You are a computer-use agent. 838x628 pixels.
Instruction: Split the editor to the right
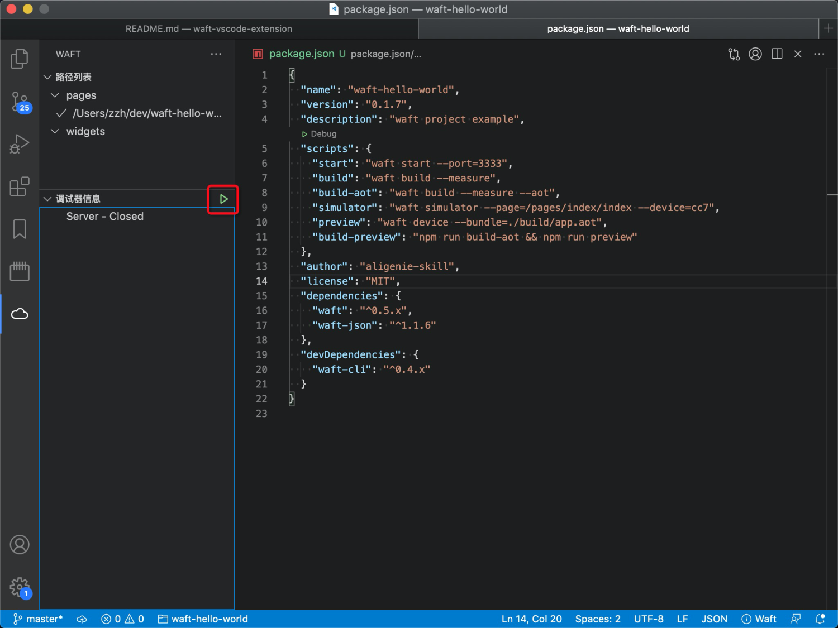[777, 54]
